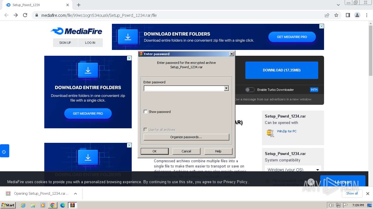
Task: Reload the MediaFire page
Action: [25, 15]
